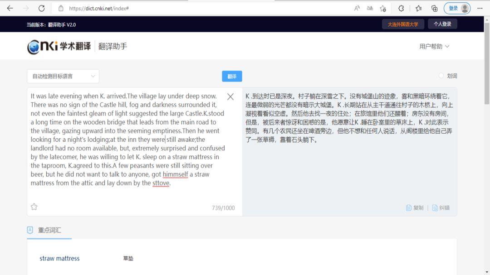Expand the 用户帮助 menu
The image size is (490, 275).
(x=434, y=46)
